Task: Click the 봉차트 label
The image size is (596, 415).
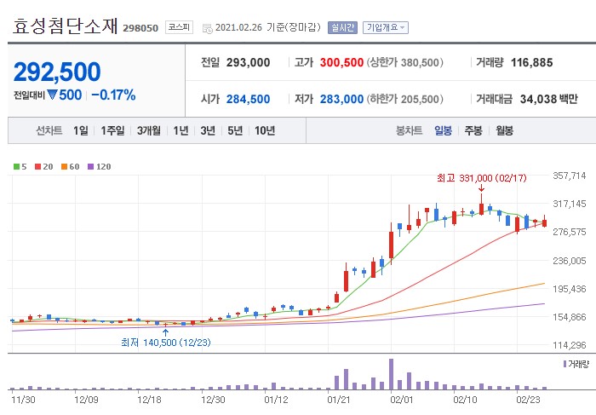Action: tap(409, 131)
